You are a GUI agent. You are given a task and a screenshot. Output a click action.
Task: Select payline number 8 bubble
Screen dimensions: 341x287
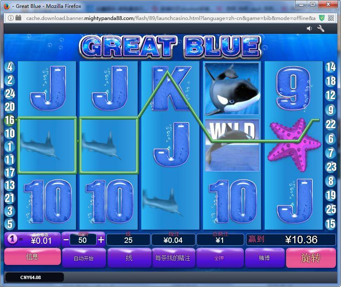click(331, 181)
